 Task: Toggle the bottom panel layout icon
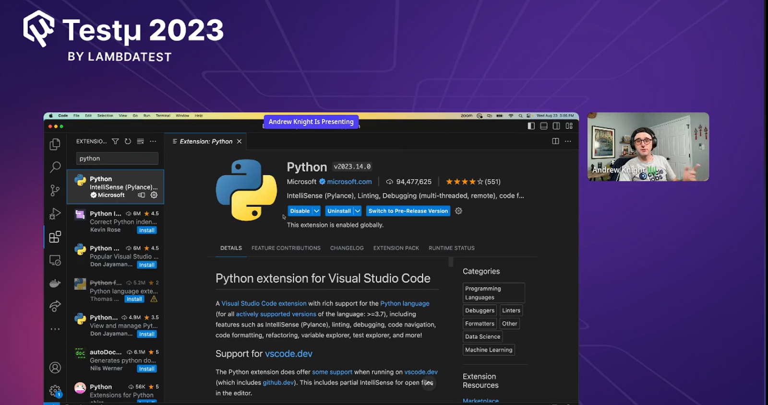(543, 126)
